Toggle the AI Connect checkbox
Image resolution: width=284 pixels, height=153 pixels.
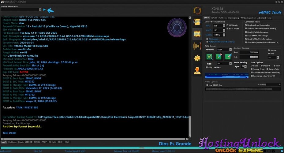(207, 39)
